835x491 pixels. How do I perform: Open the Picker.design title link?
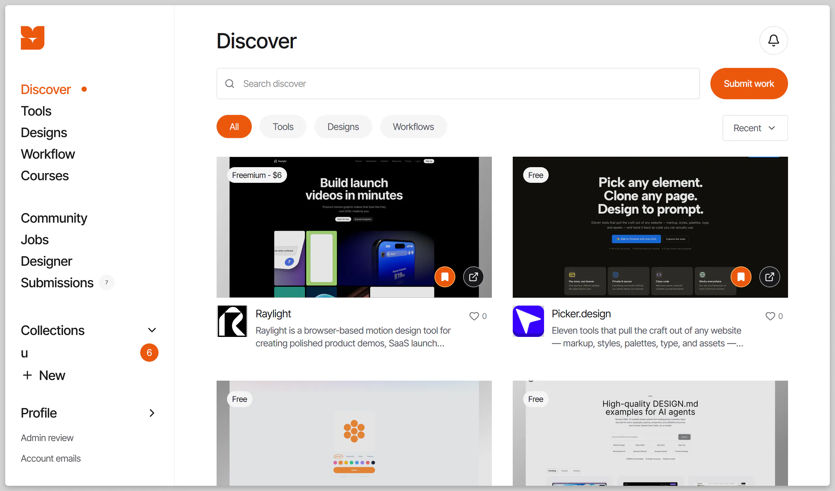pyautogui.click(x=581, y=314)
